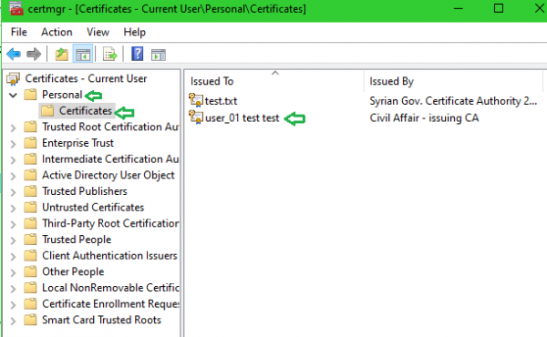Click the Export List toolbar icon
This screenshot has height=337, width=547.
110,55
